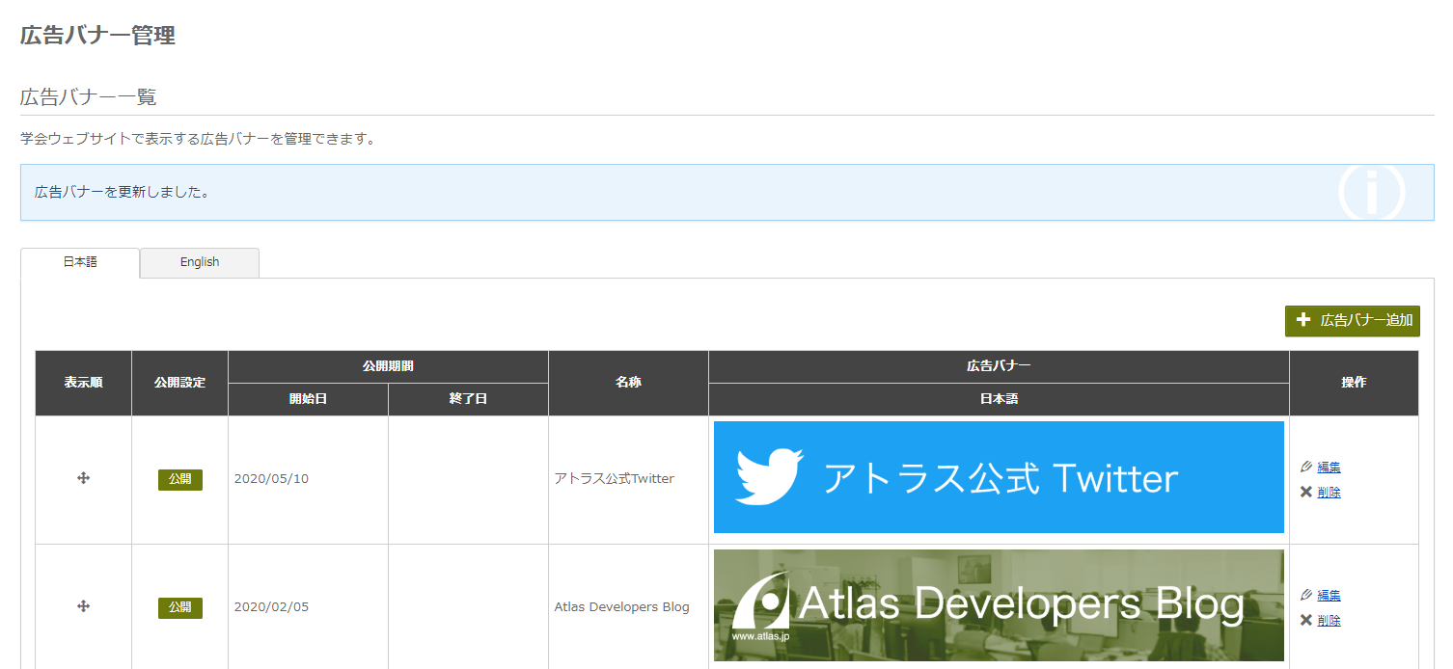Click the move handle for Atlas Developers Blog row
Screen dimensions: 1453x669
pos(83,605)
